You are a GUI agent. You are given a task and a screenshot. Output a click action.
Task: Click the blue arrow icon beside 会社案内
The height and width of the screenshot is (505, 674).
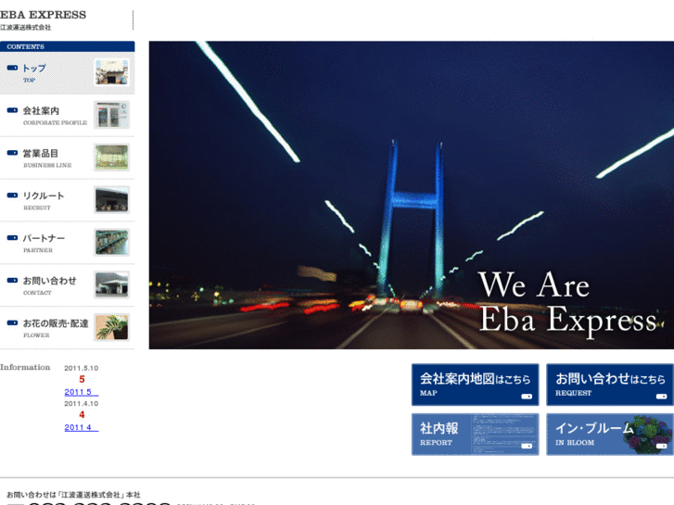pyautogui.click(x=12, y=110)
